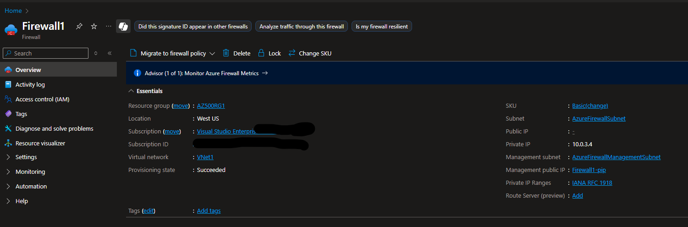Collapse the Essentials section
Viewport: 688px width, 227px height.
pos(131,91)
